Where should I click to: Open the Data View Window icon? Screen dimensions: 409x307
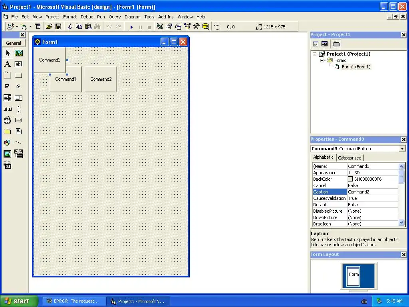(x=206, y=27)
